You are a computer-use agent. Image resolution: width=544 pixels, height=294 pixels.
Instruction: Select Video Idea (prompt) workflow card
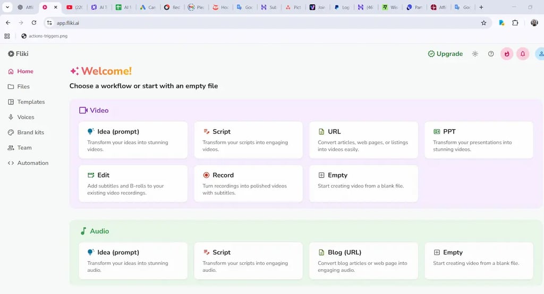[133, 140]
